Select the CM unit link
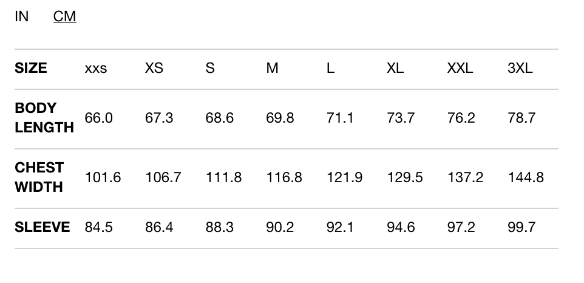584x283 pixels. 64,16
